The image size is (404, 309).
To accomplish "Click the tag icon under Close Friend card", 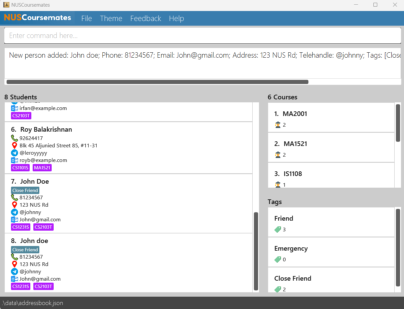I will tap(278, 289).
